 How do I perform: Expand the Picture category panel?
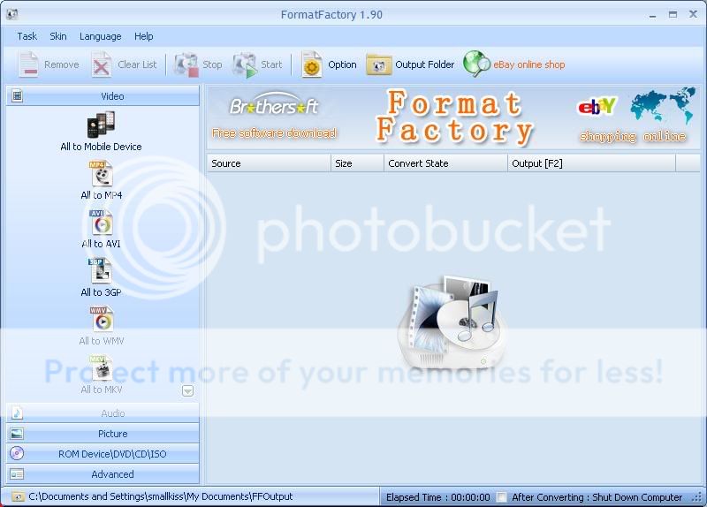coord(103,434)
